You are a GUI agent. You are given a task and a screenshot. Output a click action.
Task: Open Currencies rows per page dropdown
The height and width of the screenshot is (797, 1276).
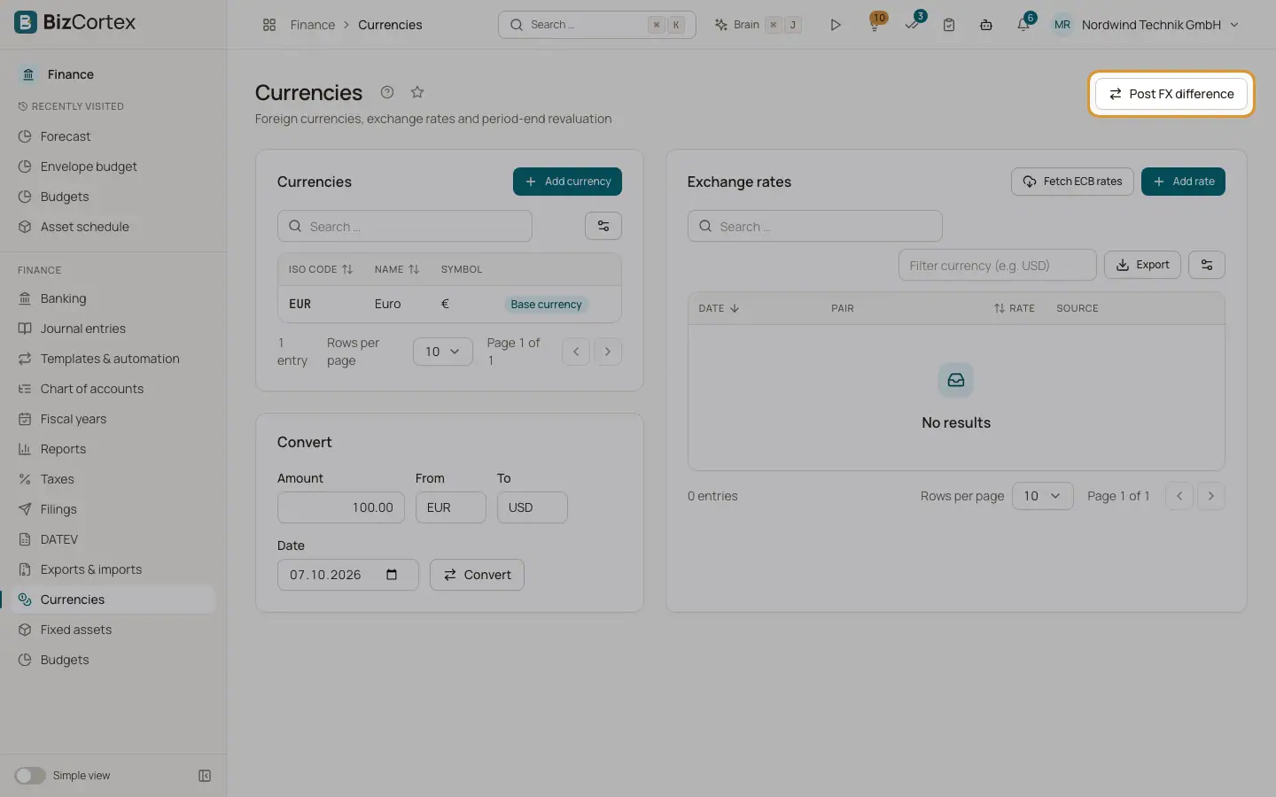pyautogui.click(x=443, y=352)
